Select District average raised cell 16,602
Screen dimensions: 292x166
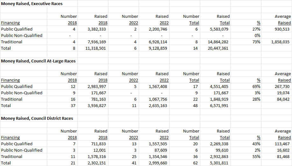(x=283, y=150)
